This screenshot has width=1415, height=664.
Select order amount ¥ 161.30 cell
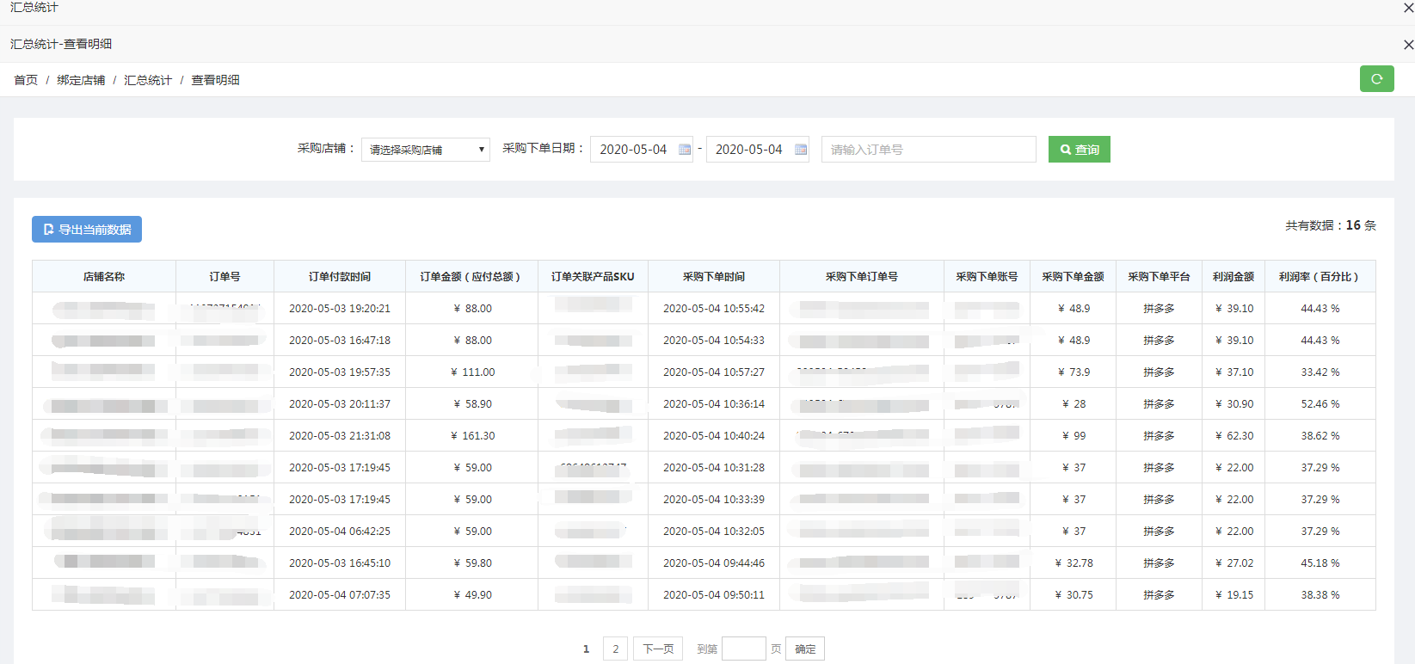[472, 436]
